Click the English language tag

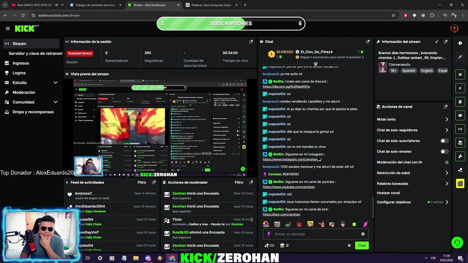click(427, 70)
